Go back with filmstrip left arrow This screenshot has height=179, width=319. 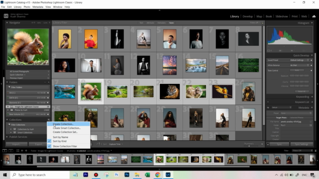[22, 151]
